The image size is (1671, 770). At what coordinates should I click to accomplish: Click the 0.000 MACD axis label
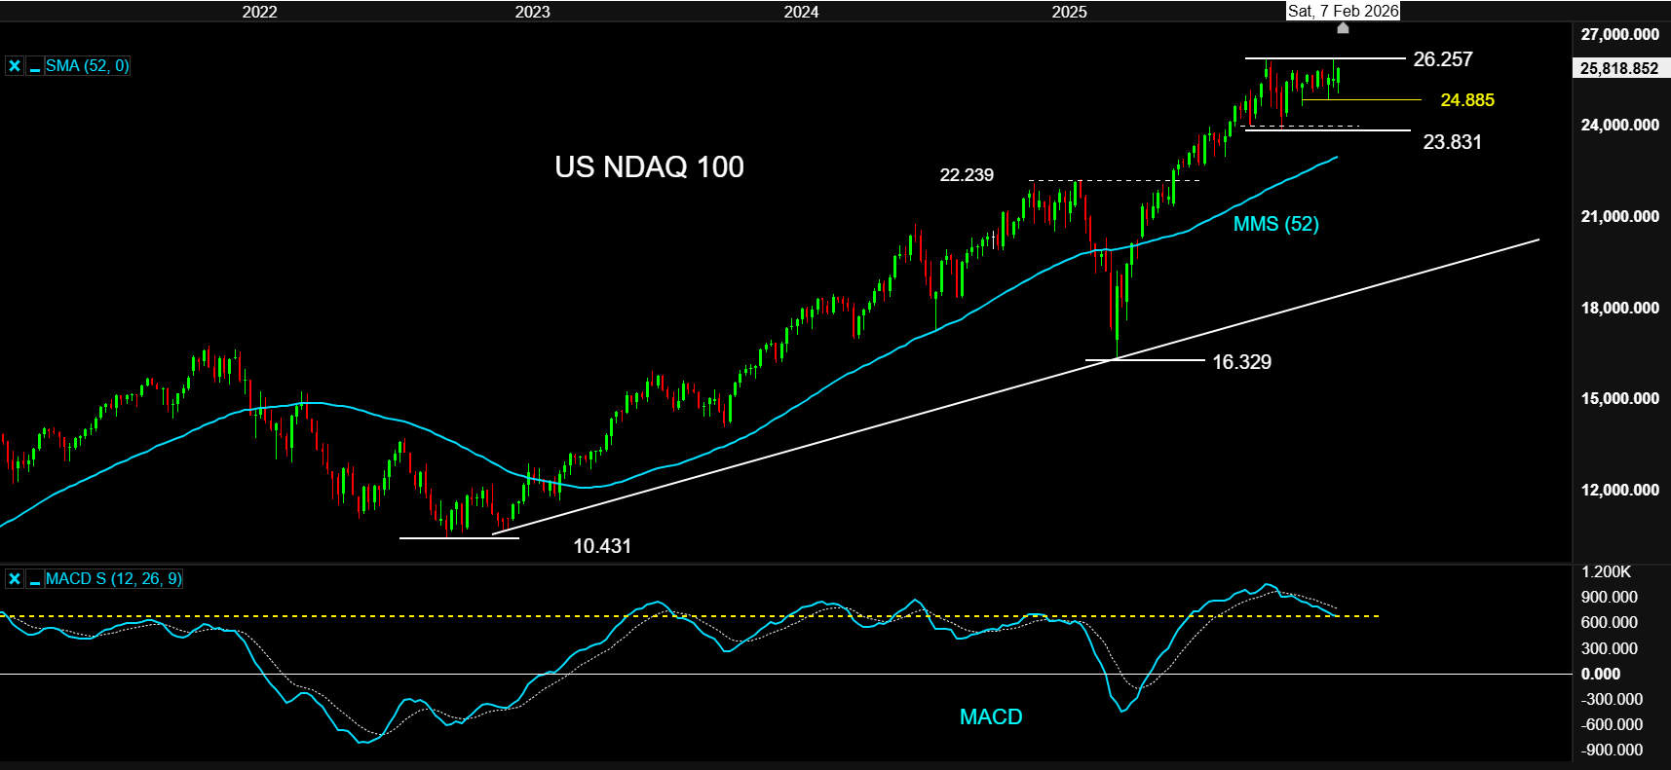1601,674
